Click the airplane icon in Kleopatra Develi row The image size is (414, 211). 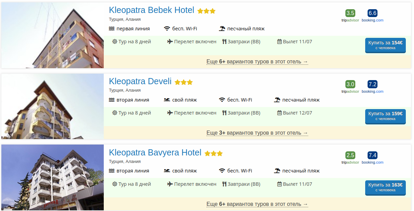[x=170, y=113]
